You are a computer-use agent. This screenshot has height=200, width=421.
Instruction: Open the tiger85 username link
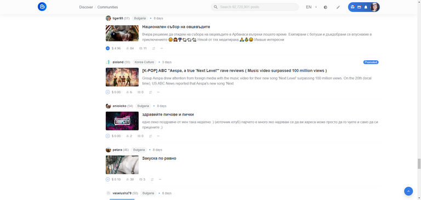click(118, 18)
